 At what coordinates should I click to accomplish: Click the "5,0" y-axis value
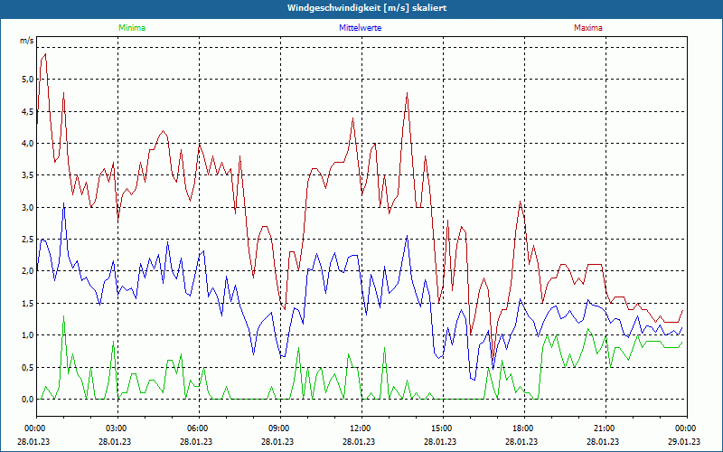[28, 80]
